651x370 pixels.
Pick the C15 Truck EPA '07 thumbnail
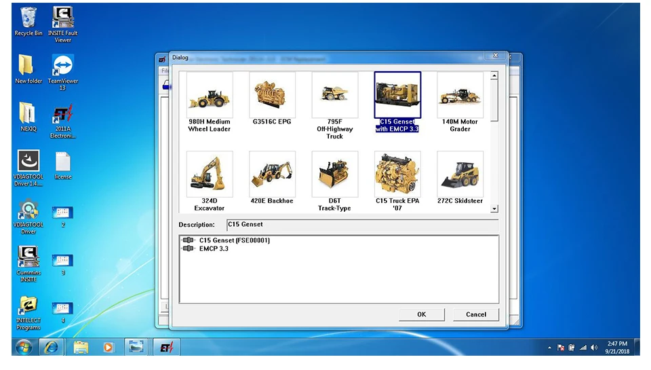click(x=397, y=174)
